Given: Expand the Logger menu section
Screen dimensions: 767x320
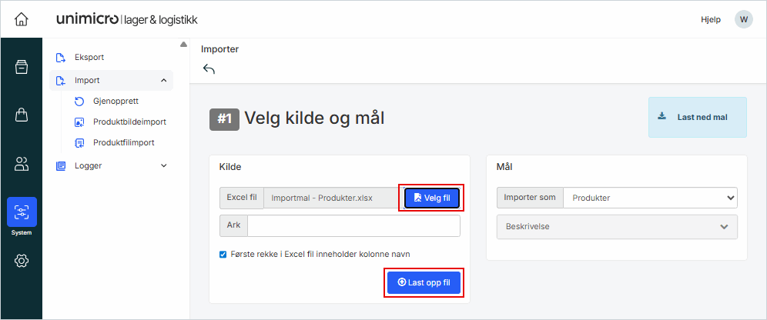Looking at the screenshot, I should (163, 165).
